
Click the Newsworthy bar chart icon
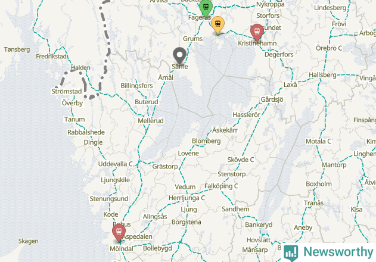(x=291, y=252)
